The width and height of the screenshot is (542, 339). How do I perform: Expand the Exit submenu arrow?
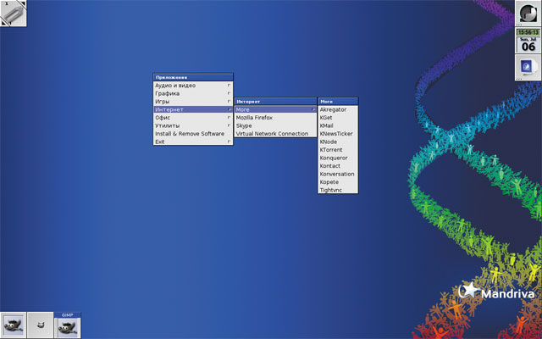click(x=229, y=142)
